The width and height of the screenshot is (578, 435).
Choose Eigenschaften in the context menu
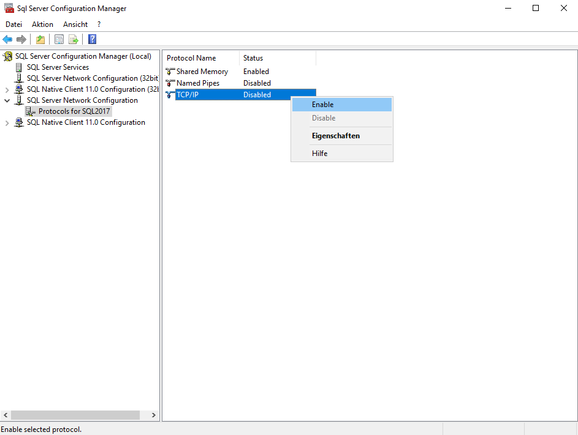tap(342, 136)
